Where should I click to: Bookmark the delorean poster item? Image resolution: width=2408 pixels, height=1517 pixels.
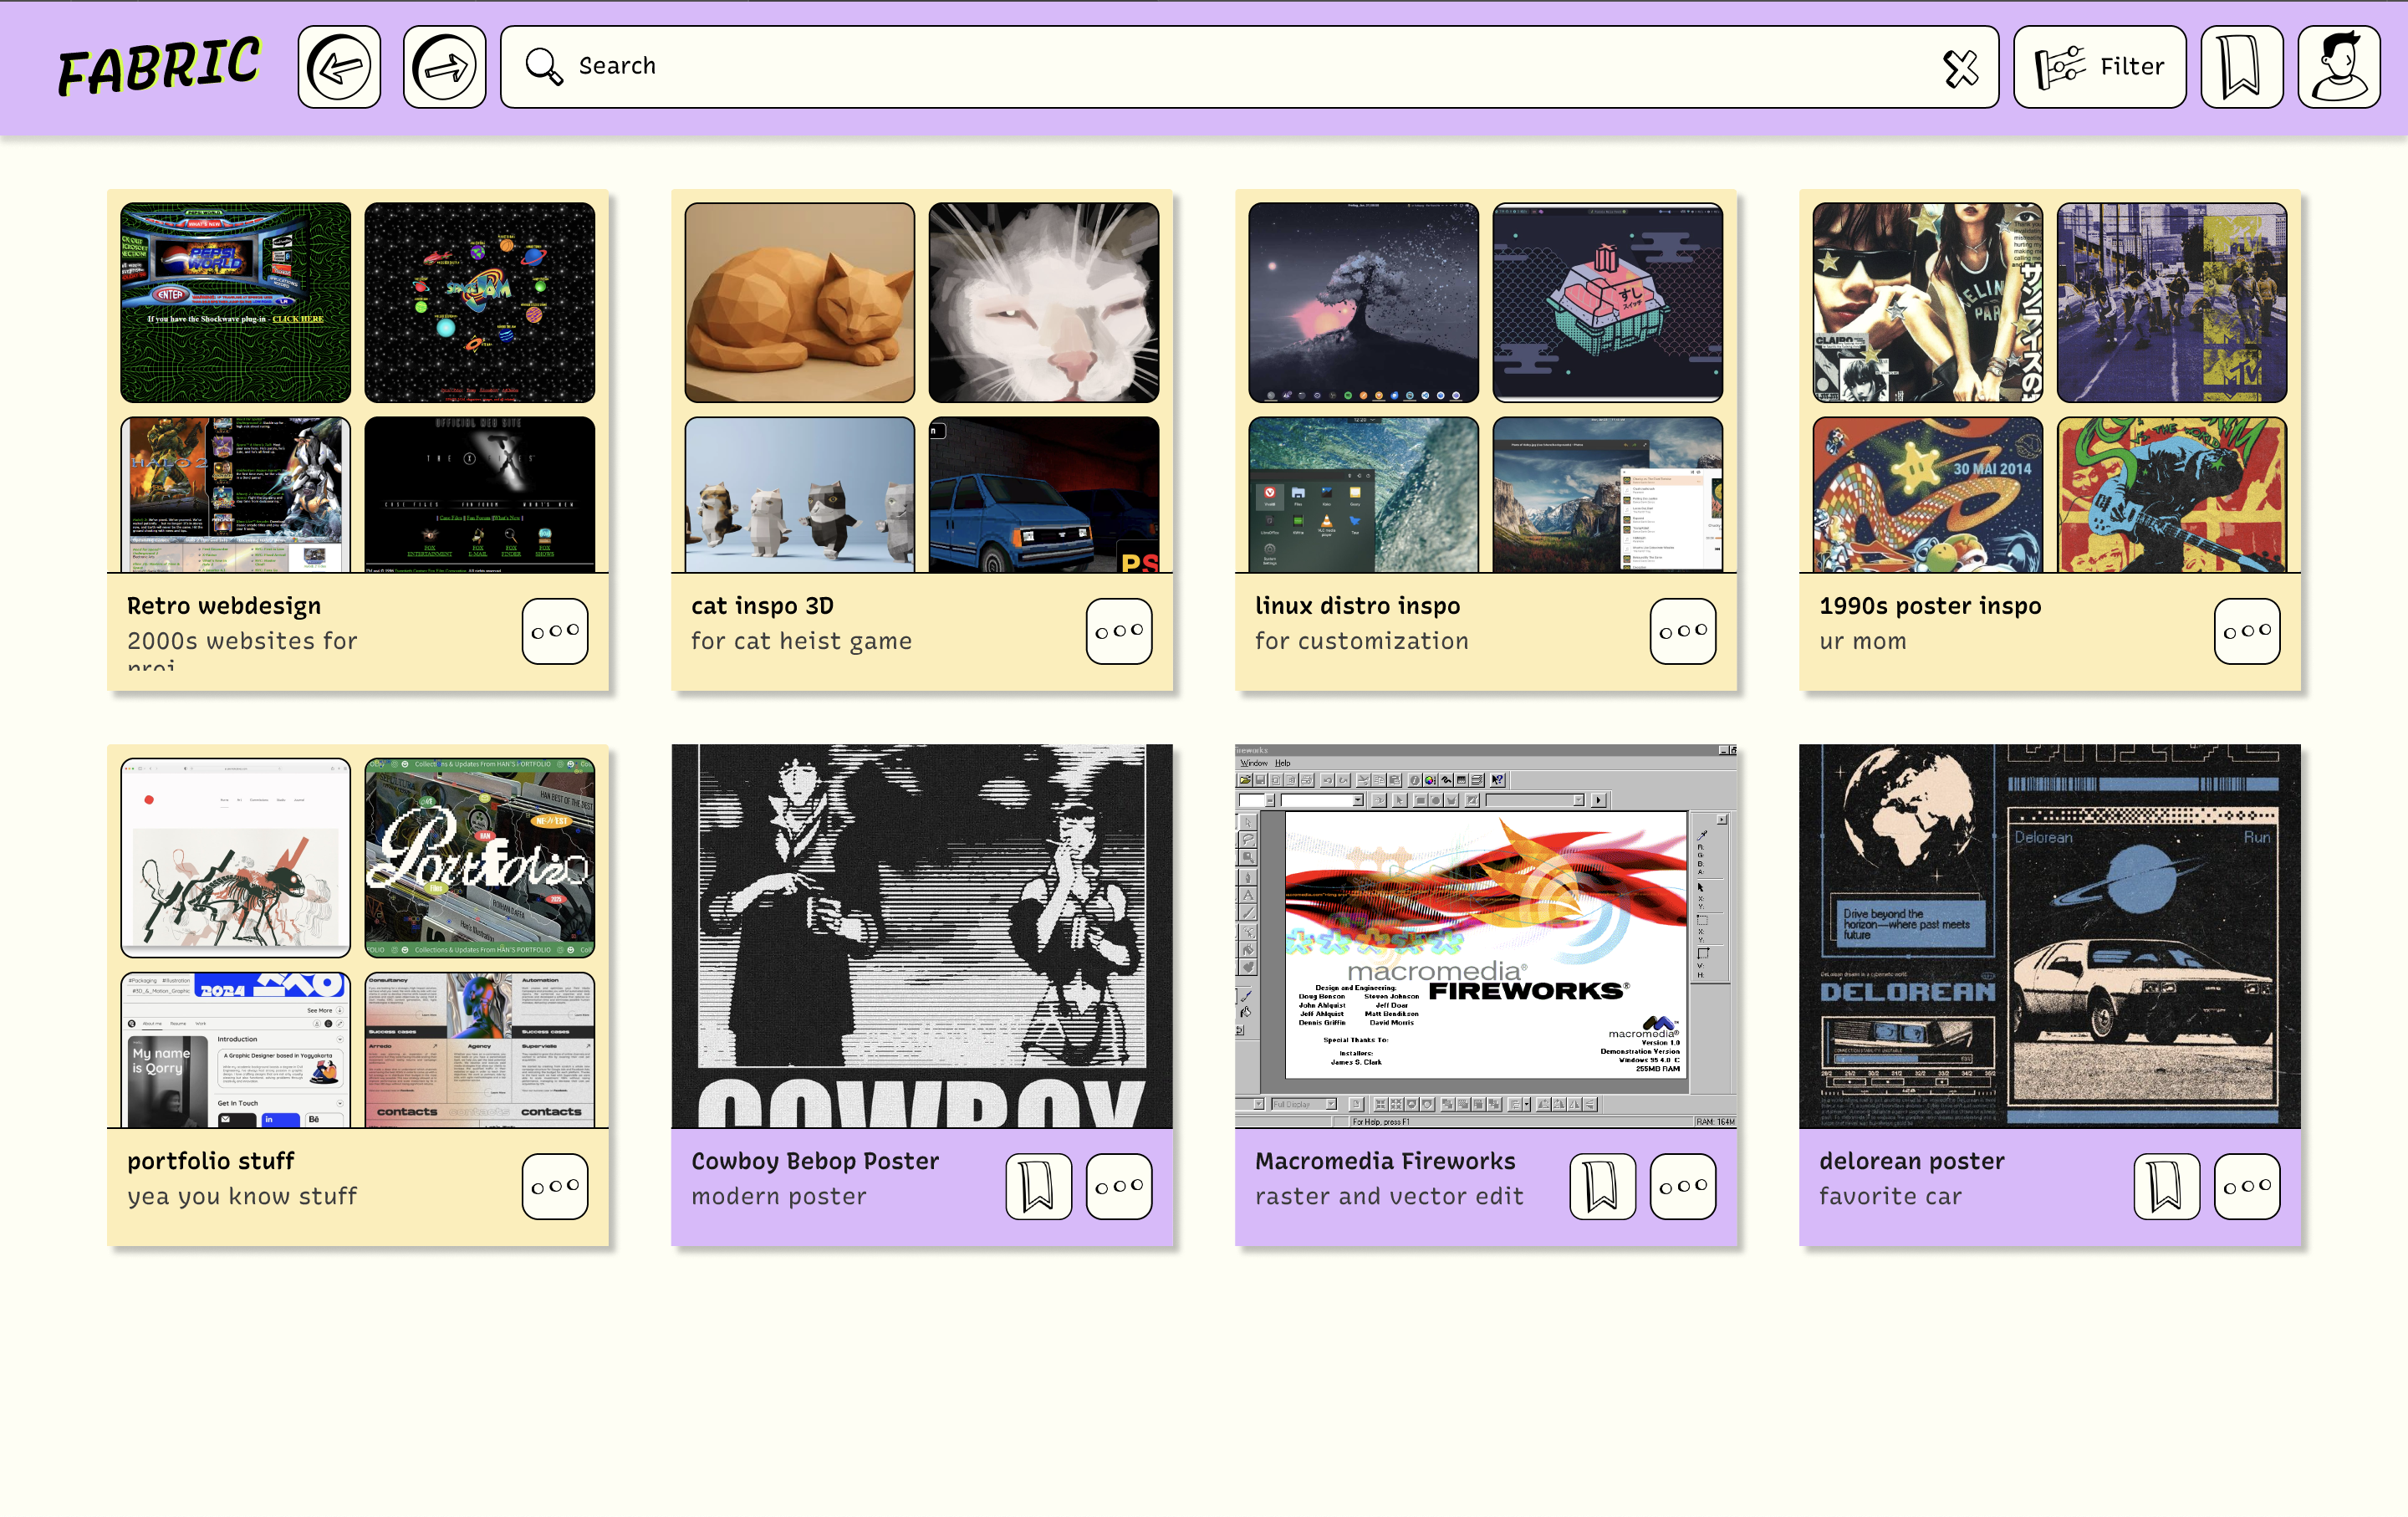pyautogui.click(x=2166, y=1186)
